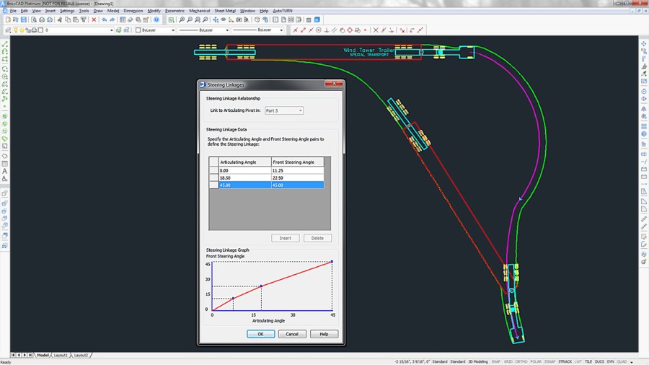Open Help via blue question mark icon
The height and width of the screenshot is (365, 649).
(x=156, y=20)
